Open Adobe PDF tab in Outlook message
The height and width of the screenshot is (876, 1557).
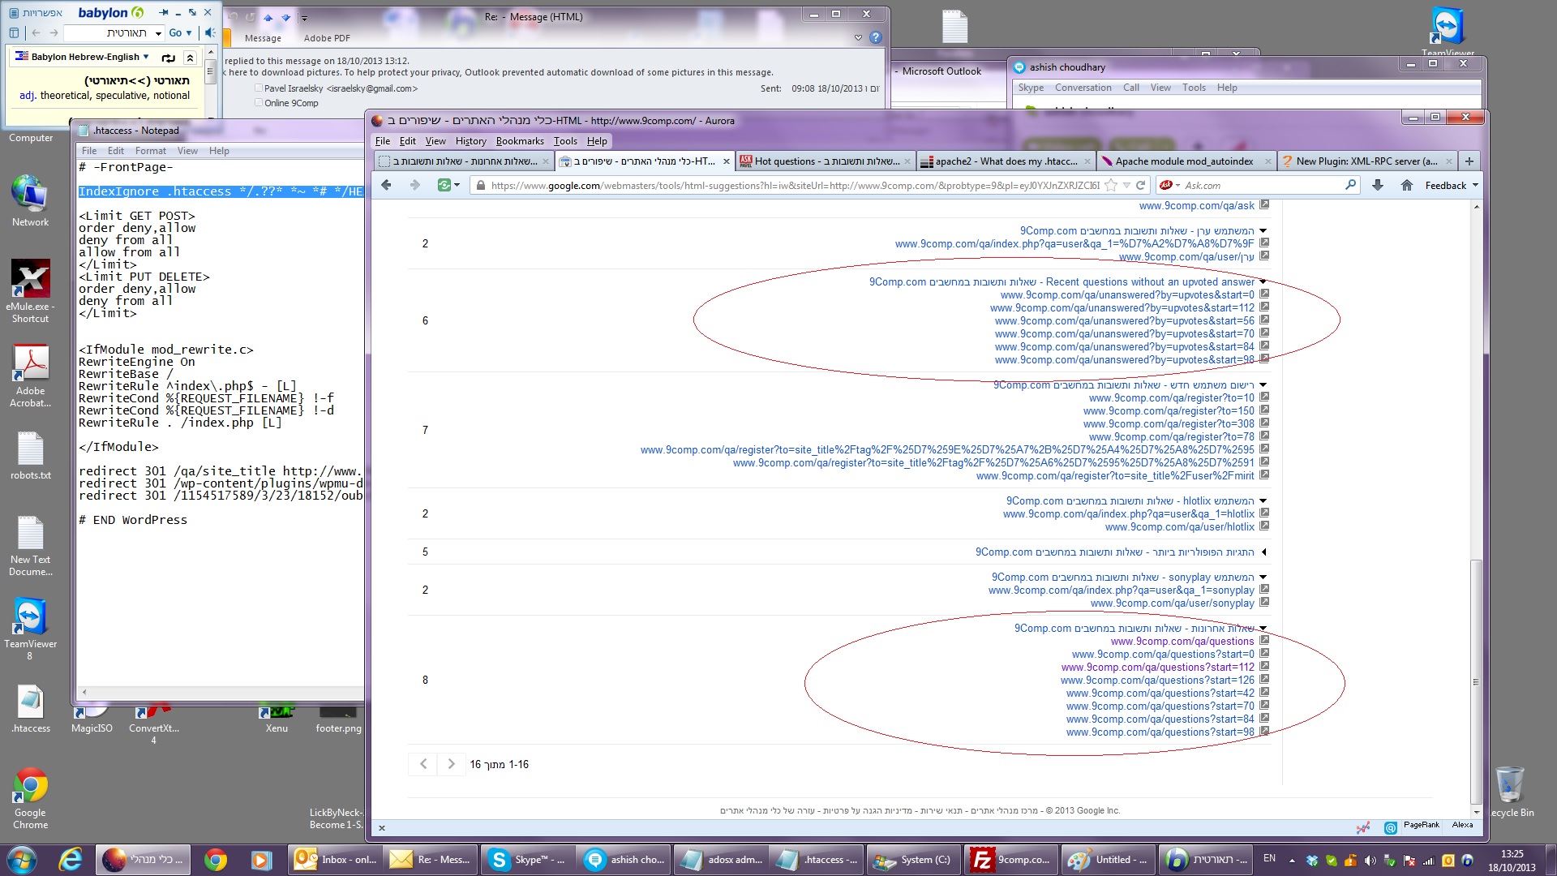(x=327, y=38)
